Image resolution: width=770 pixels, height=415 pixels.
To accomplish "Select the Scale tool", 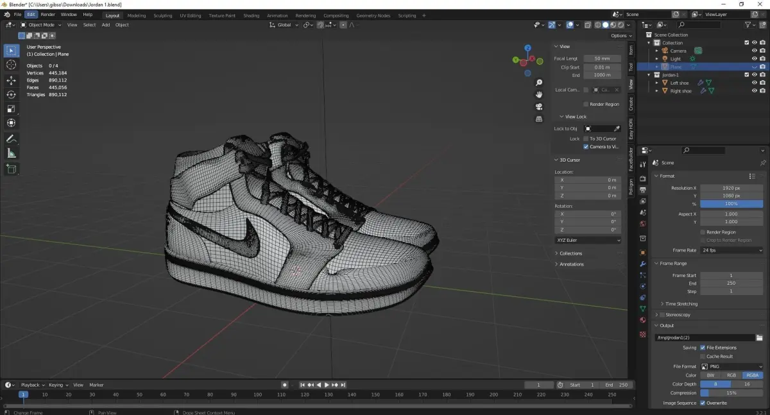I will click(x=12, y=108).
